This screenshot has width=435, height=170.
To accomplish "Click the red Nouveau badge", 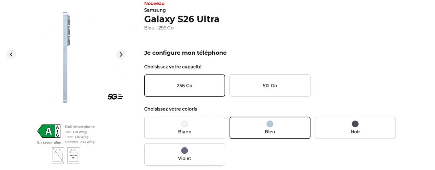I will pos(154,3).
